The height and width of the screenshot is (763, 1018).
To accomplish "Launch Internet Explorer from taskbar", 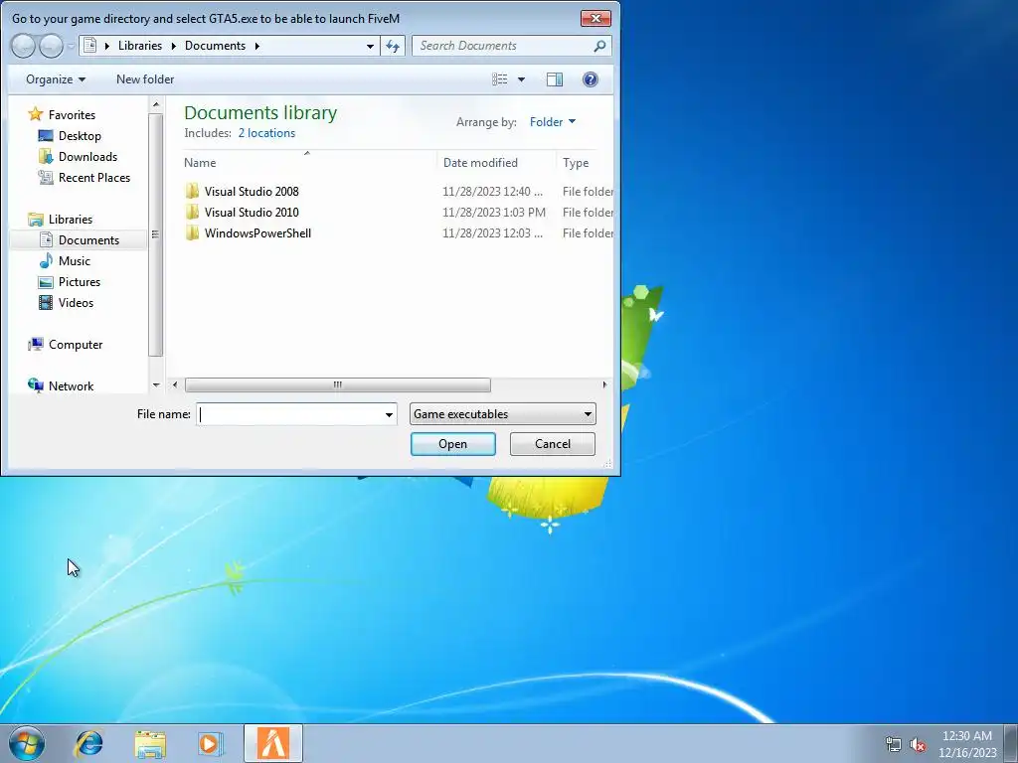I will point(88,743).
